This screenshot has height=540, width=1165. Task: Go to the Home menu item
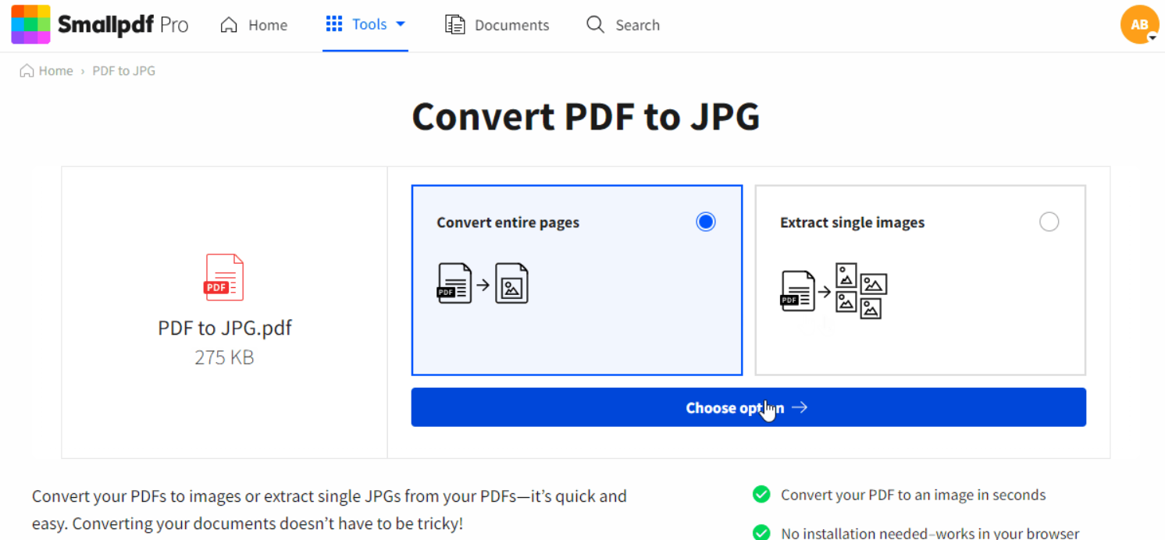click(267, 25)
